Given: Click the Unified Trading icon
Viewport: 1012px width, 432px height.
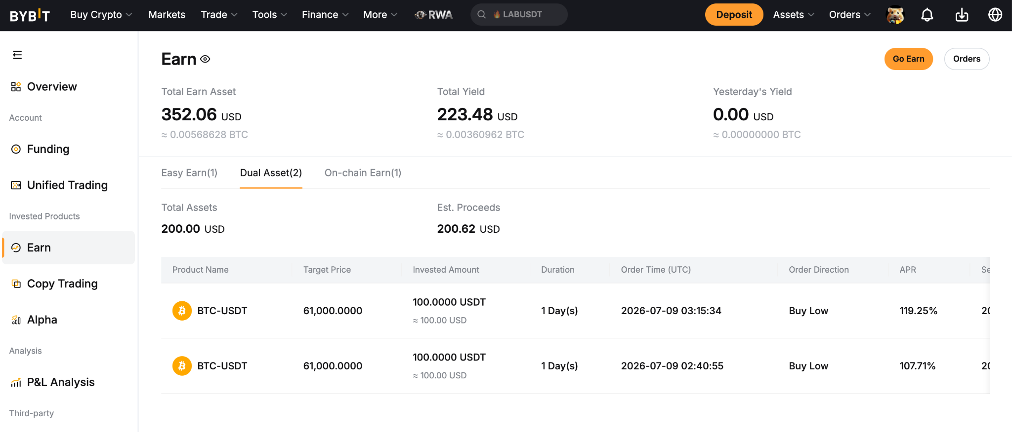Looking at the screenshot, I should pos(16,185).
